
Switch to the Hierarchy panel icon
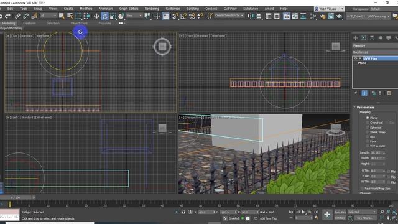372,38
